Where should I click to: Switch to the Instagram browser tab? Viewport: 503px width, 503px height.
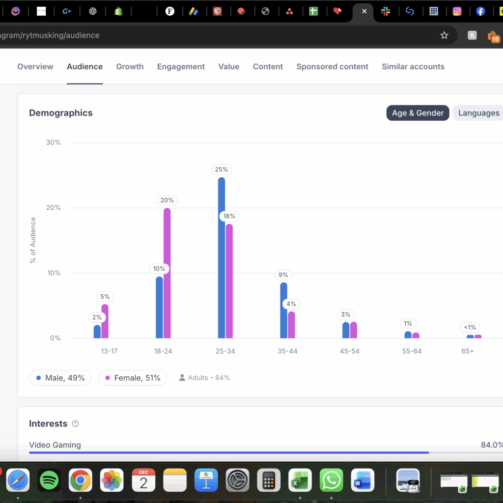click(x=457, y=11)
